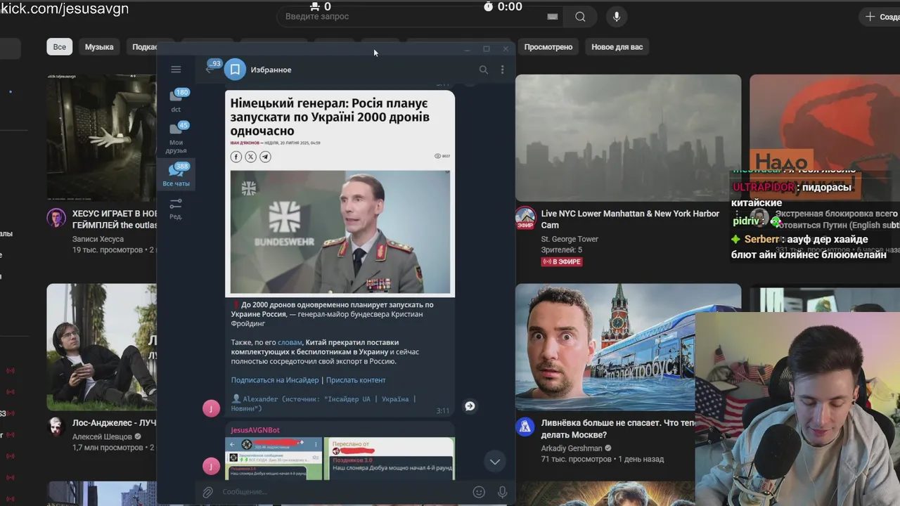Click the article headline about 2000 дронів

pos(330,117)
